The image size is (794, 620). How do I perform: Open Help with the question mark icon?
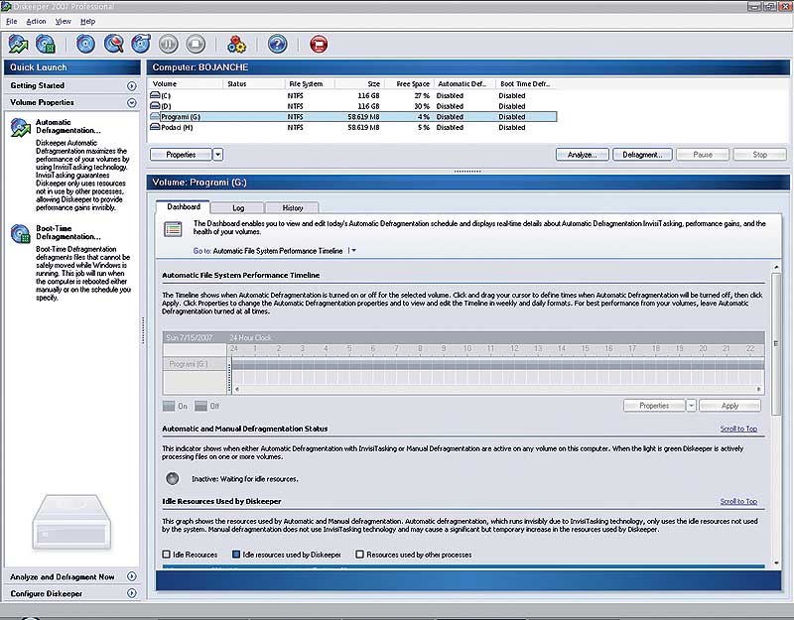tap(277, 44)
